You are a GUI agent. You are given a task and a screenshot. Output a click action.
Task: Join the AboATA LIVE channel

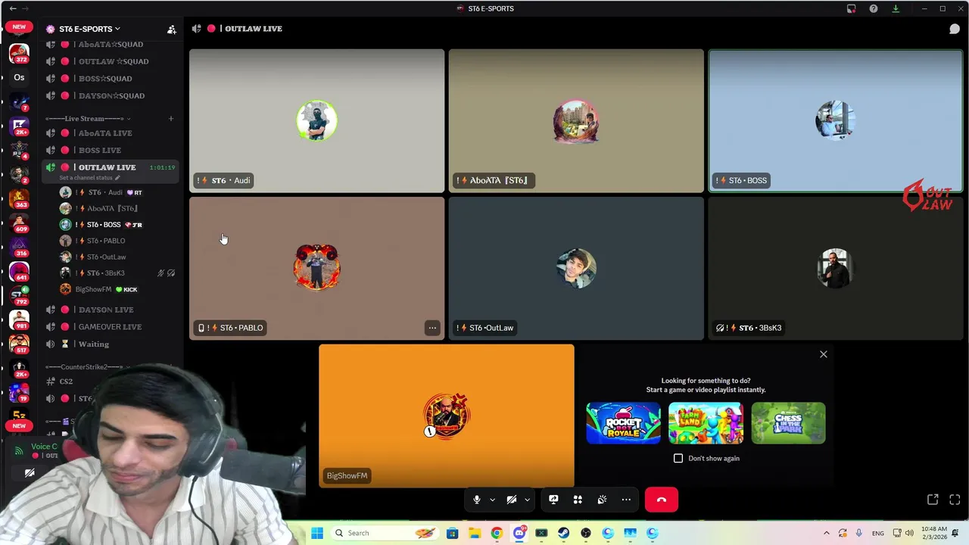point(110,133)
